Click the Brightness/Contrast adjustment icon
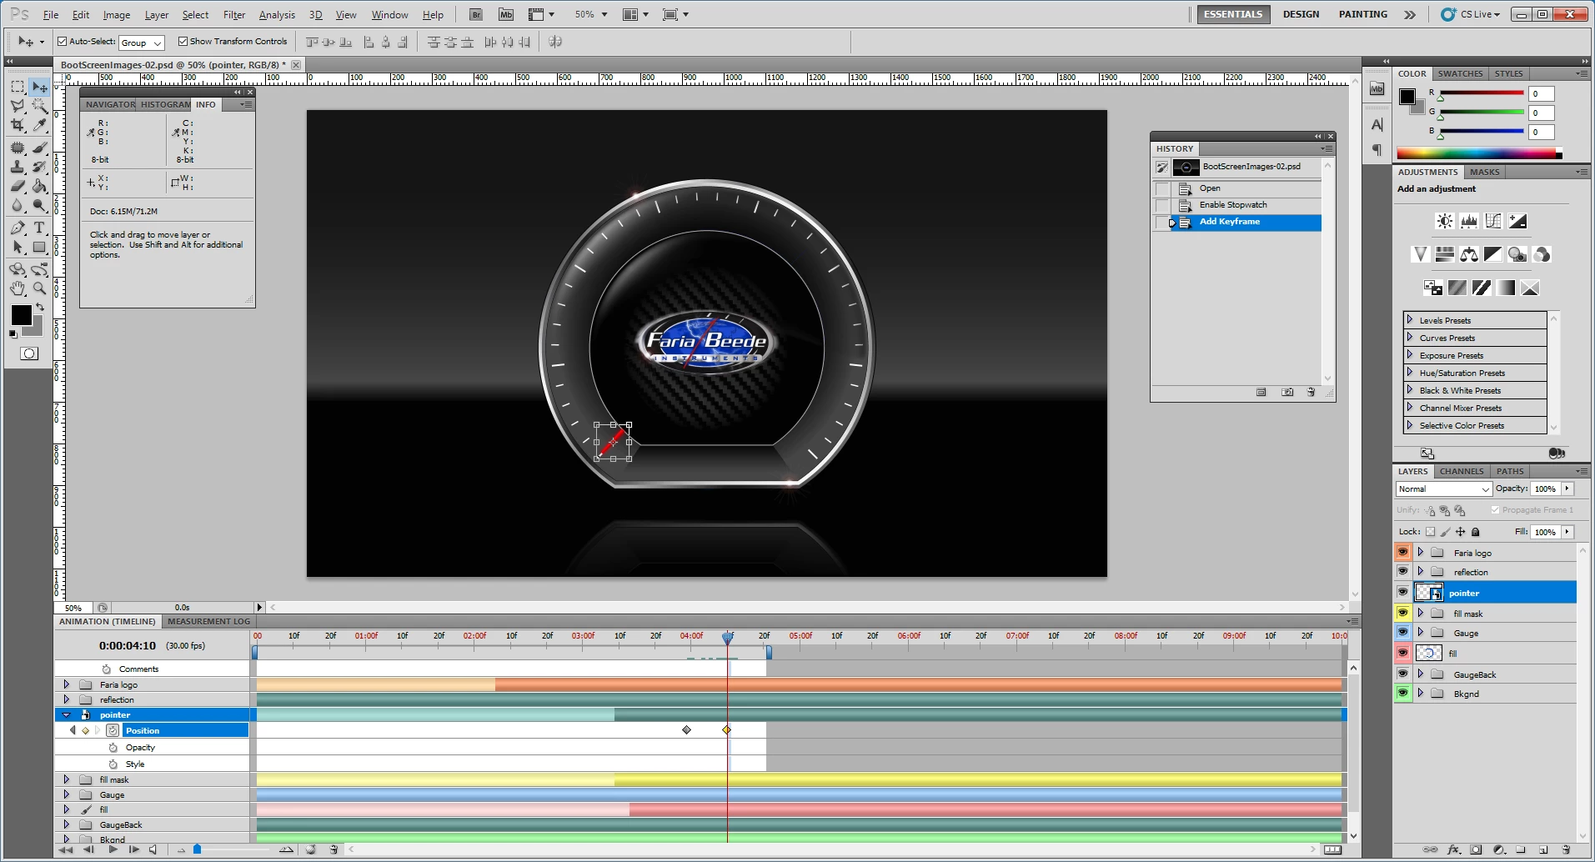Viewport: 1595px width, 862px height. [x=1445, y=221]
